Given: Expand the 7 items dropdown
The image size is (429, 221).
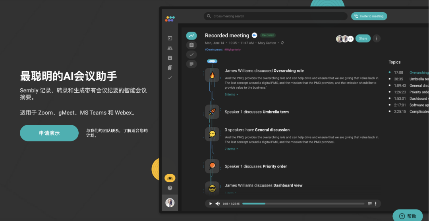Looking at the screenshot, I should (x=231, y=149).
